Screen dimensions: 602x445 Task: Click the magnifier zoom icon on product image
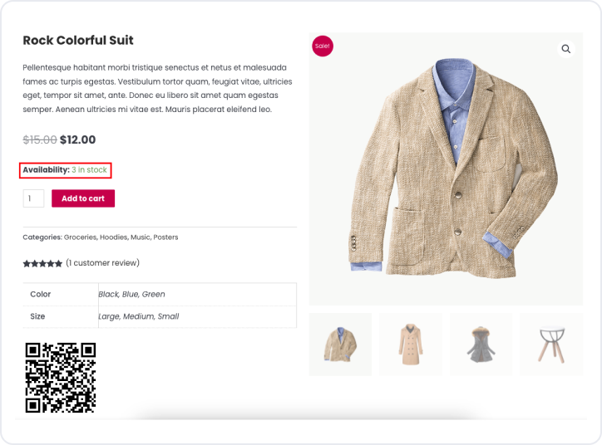pyautogui.click(x=566, y=49)
